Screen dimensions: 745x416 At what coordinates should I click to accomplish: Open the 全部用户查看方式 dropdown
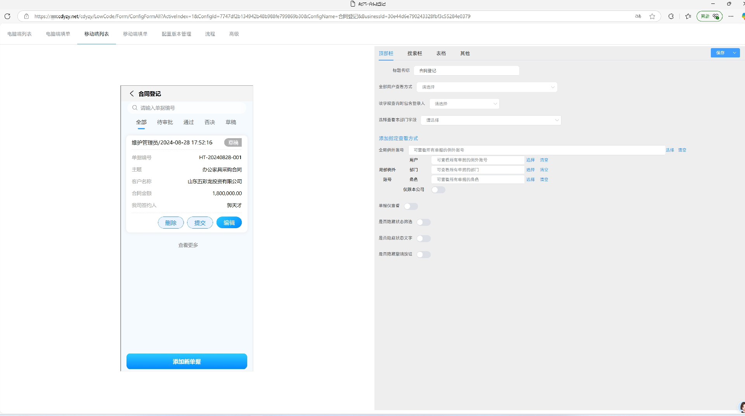coord(487,87)
